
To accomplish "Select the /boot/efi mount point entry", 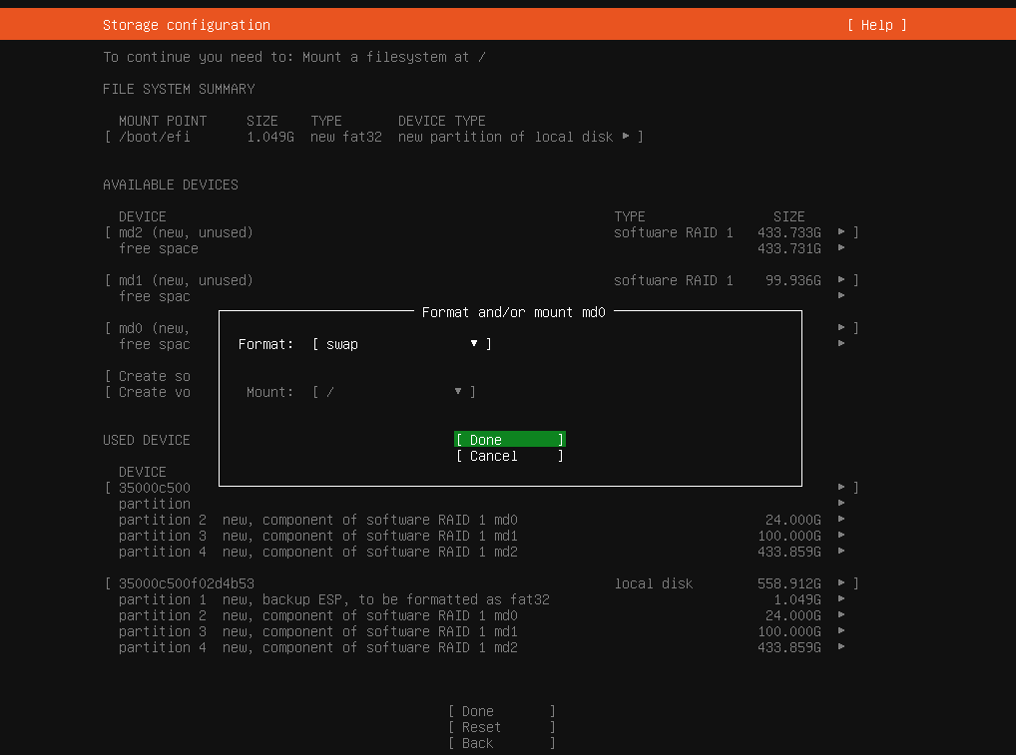I will 154,137.
